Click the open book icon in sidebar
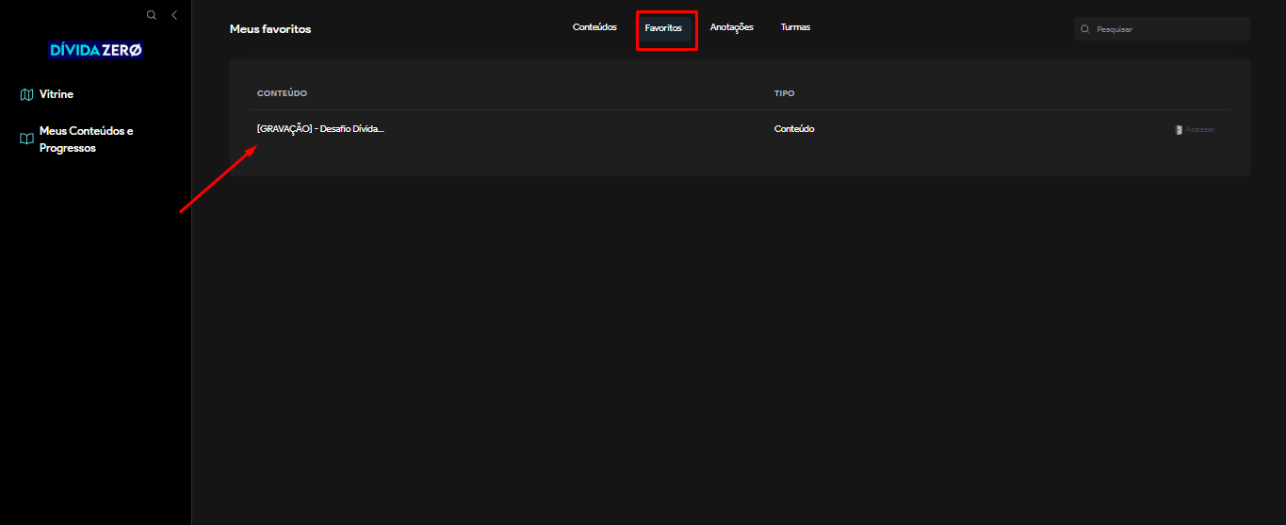The width and height of the screenshot is (1286, 525). click(26, 139)
